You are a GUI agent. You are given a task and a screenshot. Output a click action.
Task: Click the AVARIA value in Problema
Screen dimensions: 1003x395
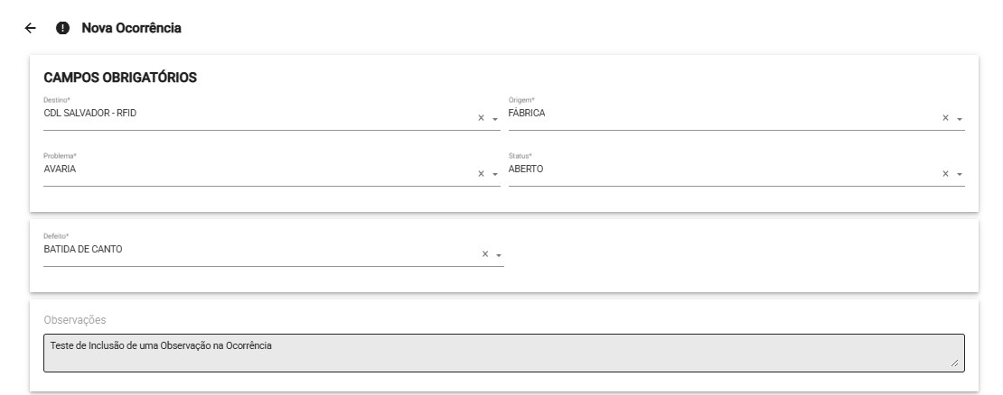click(60, 169)
